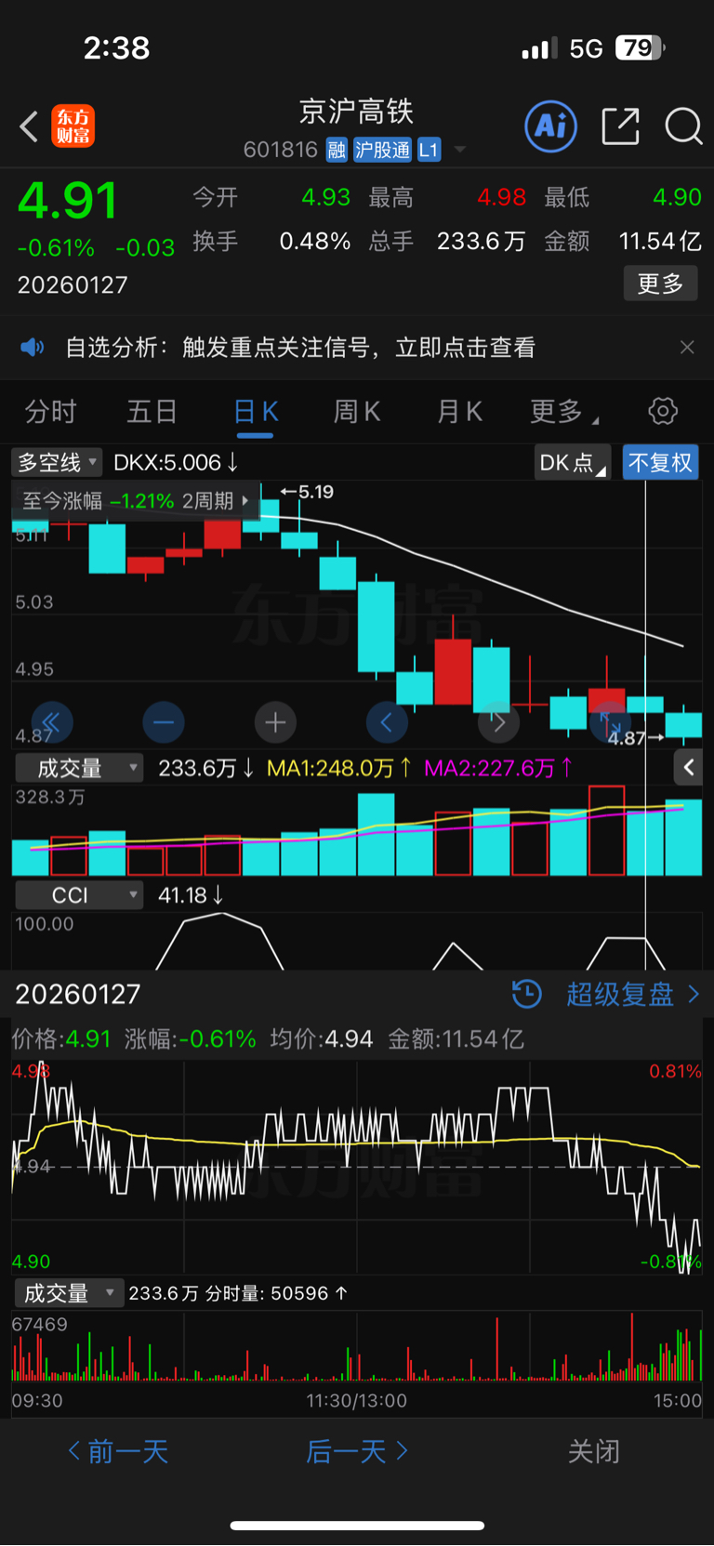
Task: Tap the L1 level badge
Action: [x=428, y=150]
